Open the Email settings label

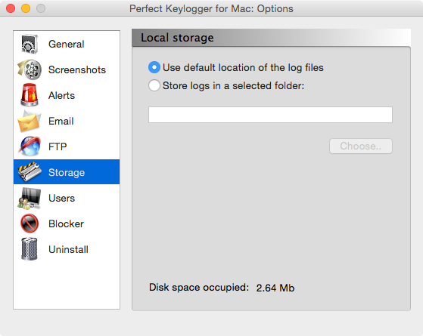click(x=61, y=121)
